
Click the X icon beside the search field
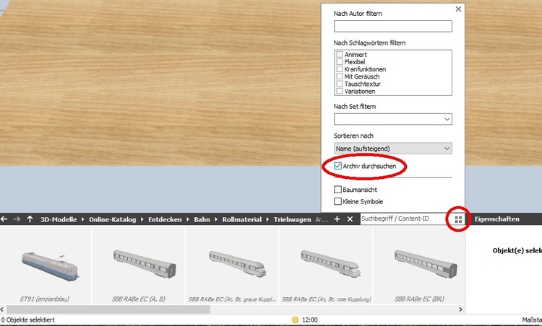350,219
